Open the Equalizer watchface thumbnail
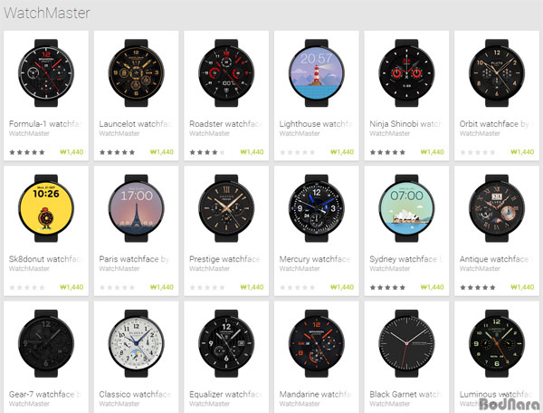The width and height of the screenshot is (543, 413). (226, 343)
